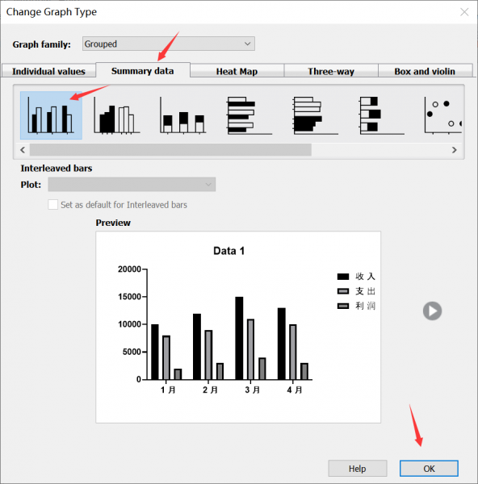Confirm with the OK button
Image resolution: width=478 pixels, height=484 pixels.
pyautogui.click(x=429, y=469)
